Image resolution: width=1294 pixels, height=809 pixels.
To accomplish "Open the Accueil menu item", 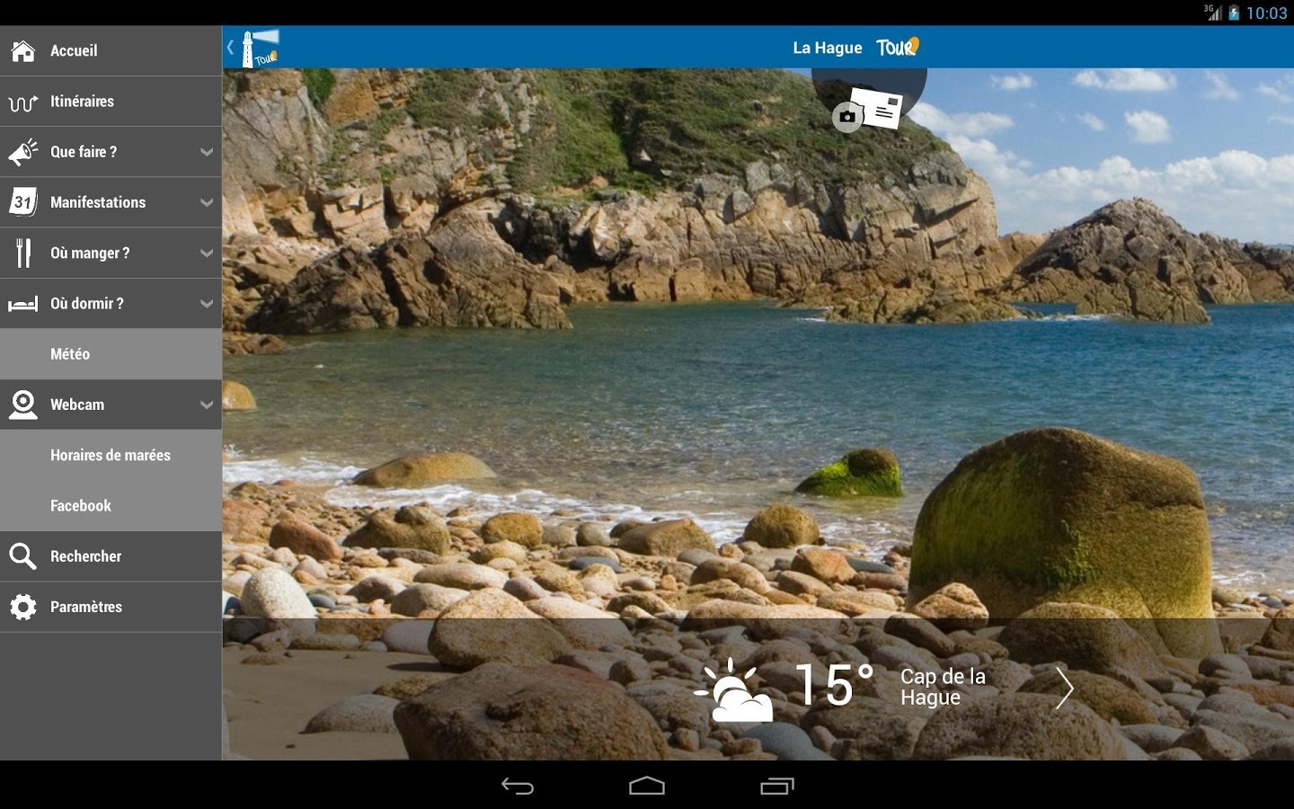I will pos(111,51).
